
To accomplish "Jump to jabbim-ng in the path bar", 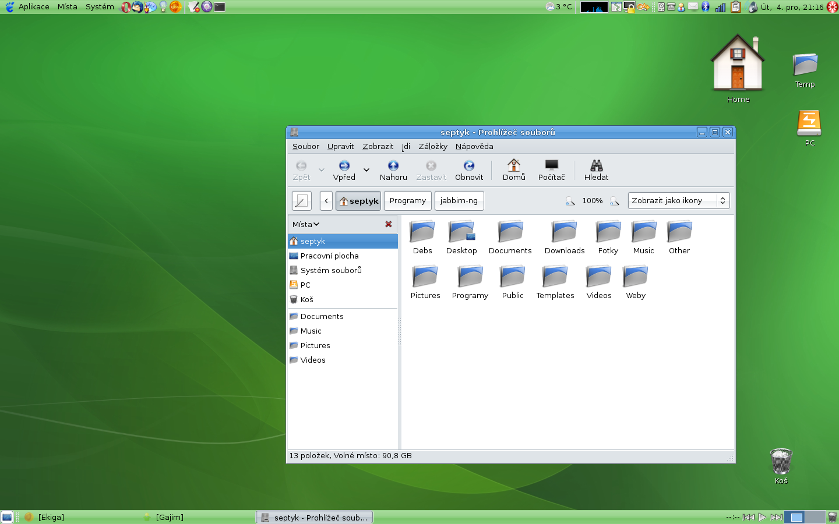I will tap(459, 201).
